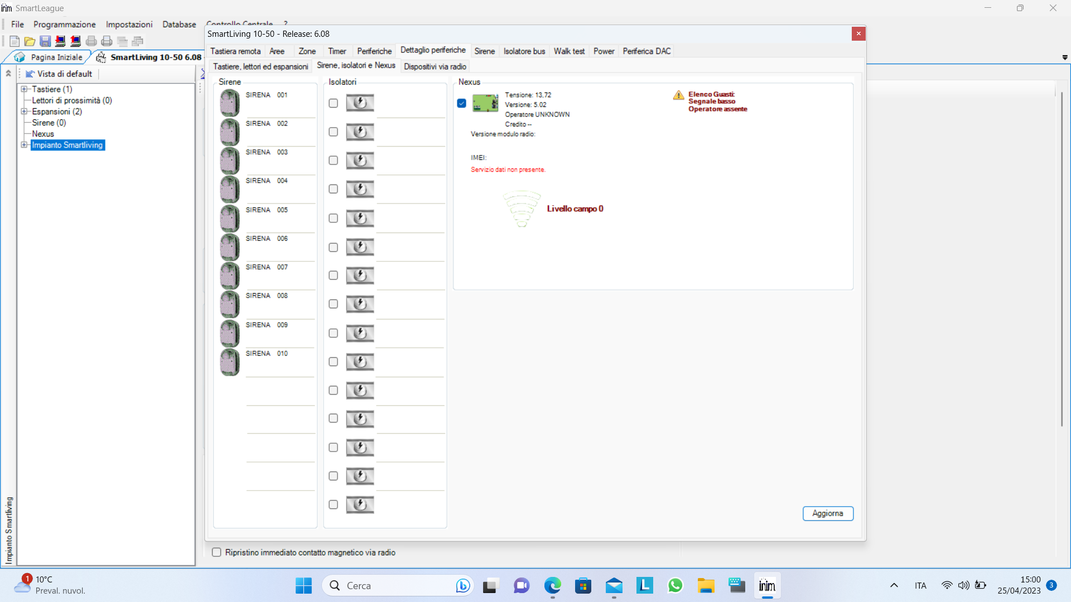Open WhatsApp from the taskbar

click(675, 586)
